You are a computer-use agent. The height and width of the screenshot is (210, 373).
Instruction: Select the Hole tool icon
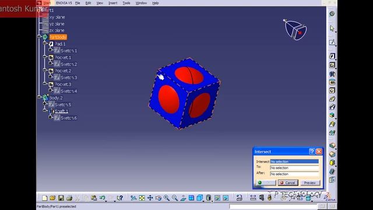coord(332,90)
